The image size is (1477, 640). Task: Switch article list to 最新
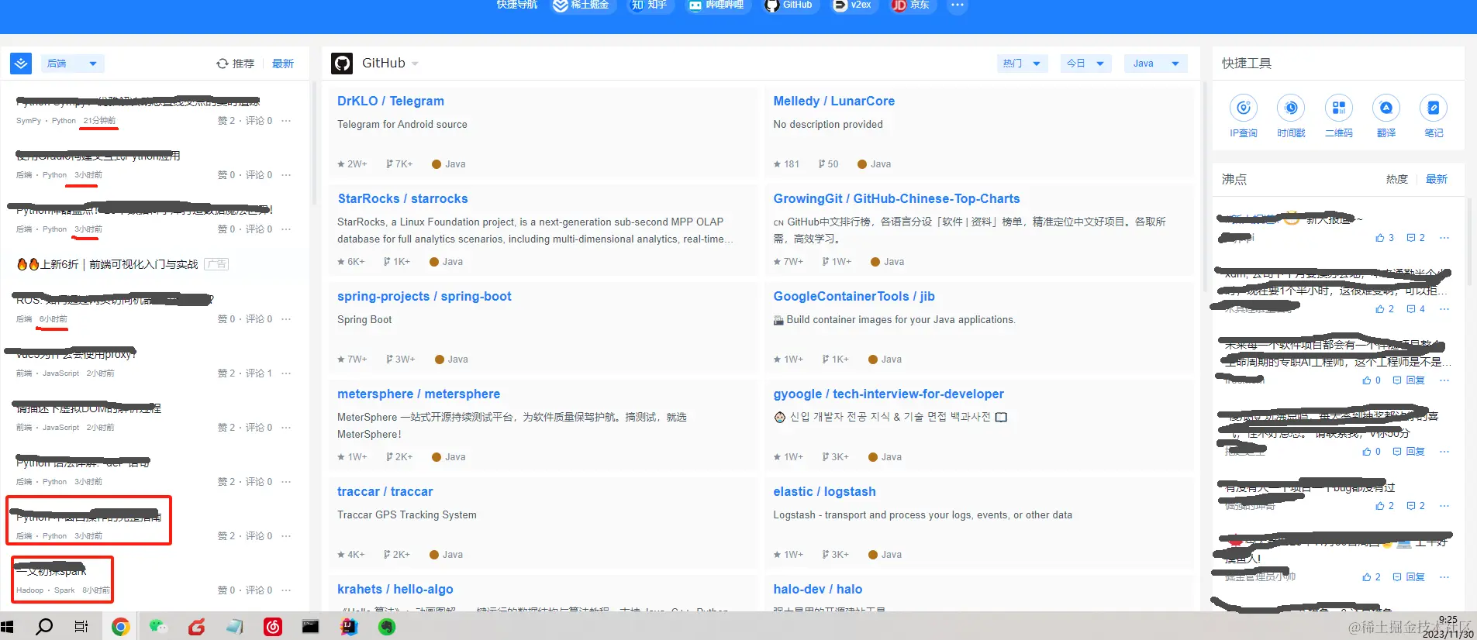tap(283, 64)
